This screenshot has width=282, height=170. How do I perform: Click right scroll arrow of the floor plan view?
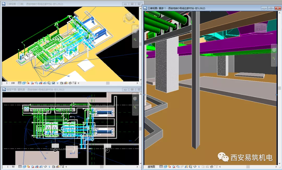click(x=137, y=167)
